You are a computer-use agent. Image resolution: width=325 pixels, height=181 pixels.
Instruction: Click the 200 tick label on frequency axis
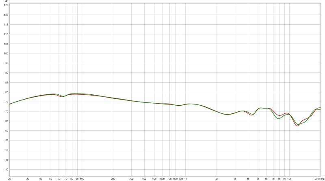pyautogui.click(x=113, y=178)
